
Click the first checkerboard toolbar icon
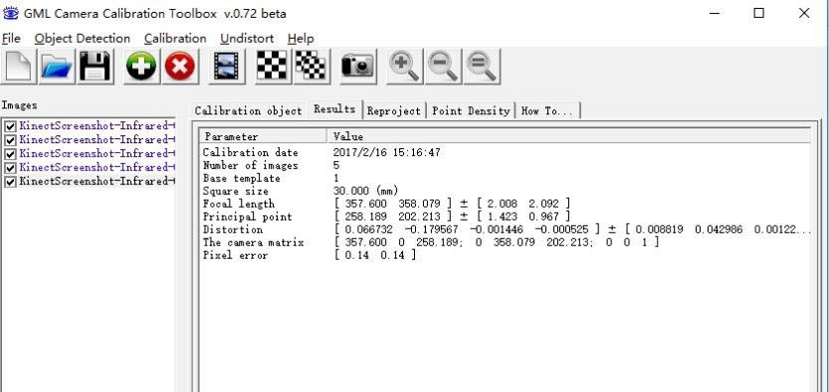pyautogui.click(x=273, y=67)
